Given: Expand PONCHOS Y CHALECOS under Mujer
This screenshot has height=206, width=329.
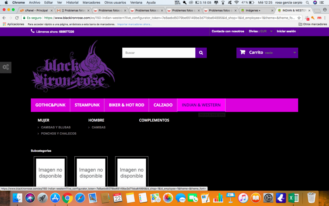Looking at the screenshot, I should pos(59,134).
